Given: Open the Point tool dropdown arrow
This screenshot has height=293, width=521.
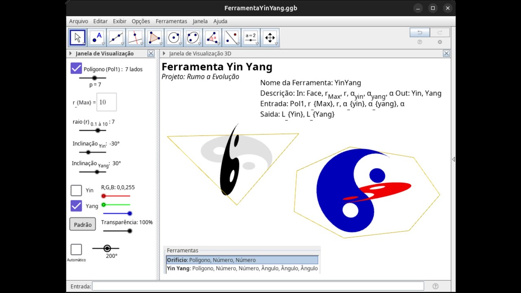Looking at the screenshot, I should pos(103,44).
